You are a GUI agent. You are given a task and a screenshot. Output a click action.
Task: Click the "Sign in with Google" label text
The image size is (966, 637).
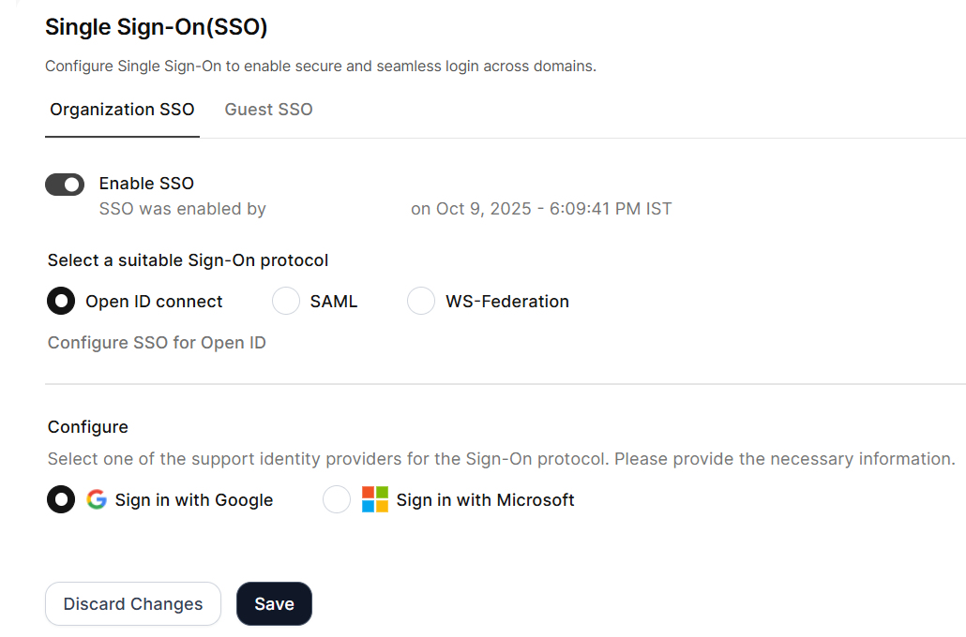(x=194, y=500)
